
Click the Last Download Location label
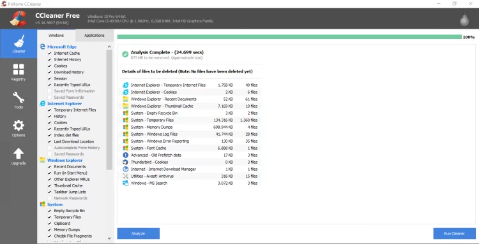(x=74, y=141)
